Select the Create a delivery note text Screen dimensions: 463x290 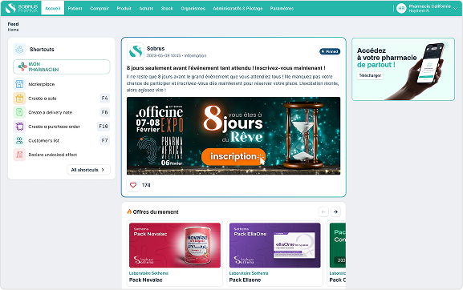tap(51, 113)
